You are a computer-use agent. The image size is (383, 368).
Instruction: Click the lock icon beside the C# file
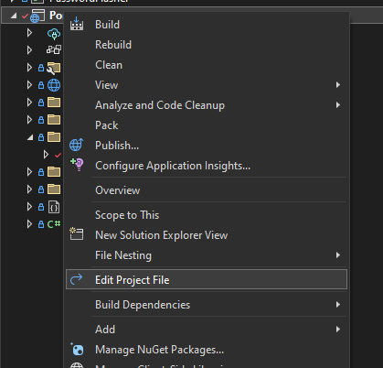point(41,224)
